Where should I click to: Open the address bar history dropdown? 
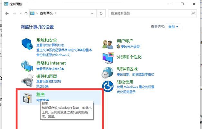point(92,13)
